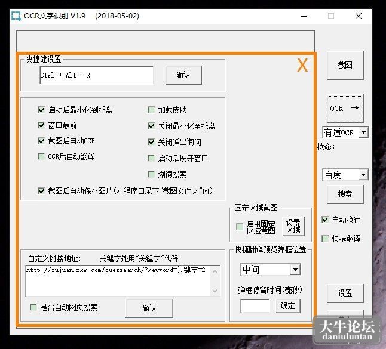Click the 设置区域 button

(293, 226)
